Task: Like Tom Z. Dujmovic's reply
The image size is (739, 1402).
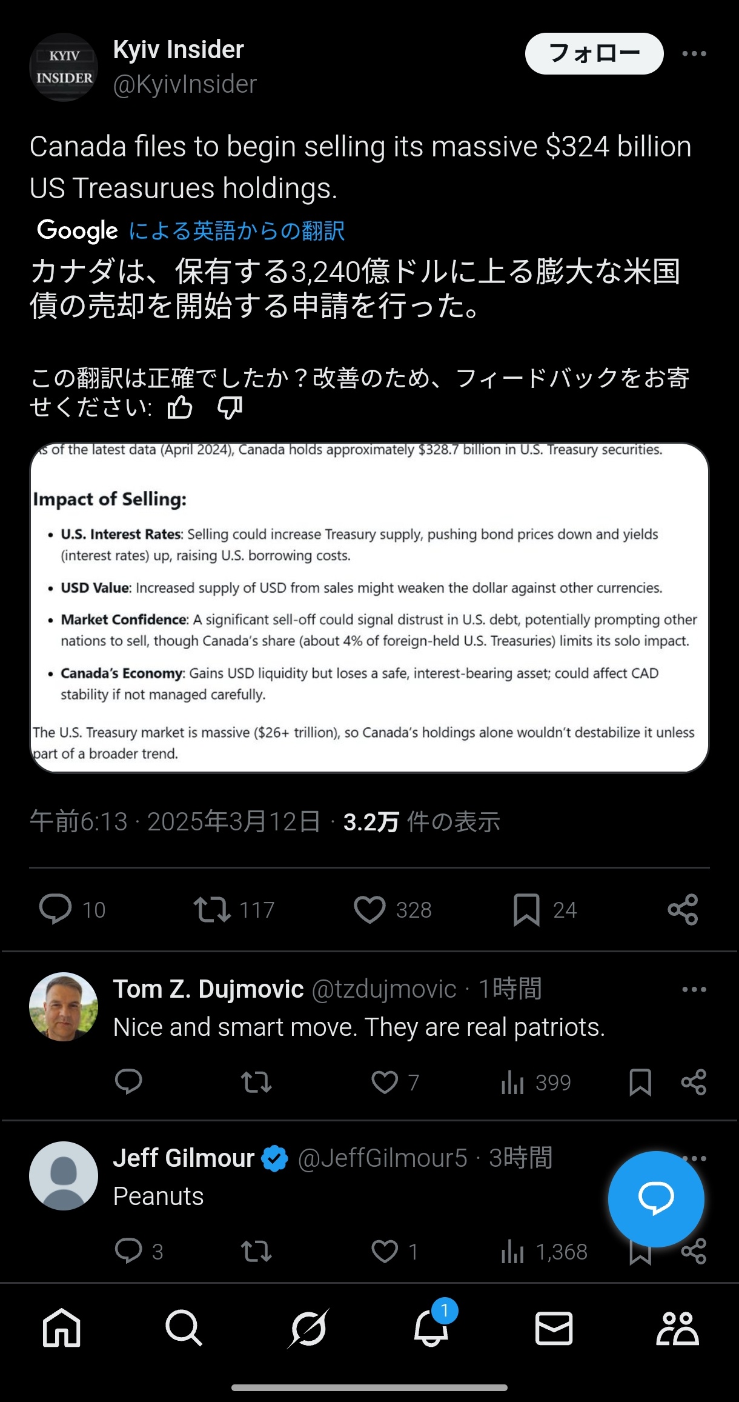Action: tap(385, 1082)
